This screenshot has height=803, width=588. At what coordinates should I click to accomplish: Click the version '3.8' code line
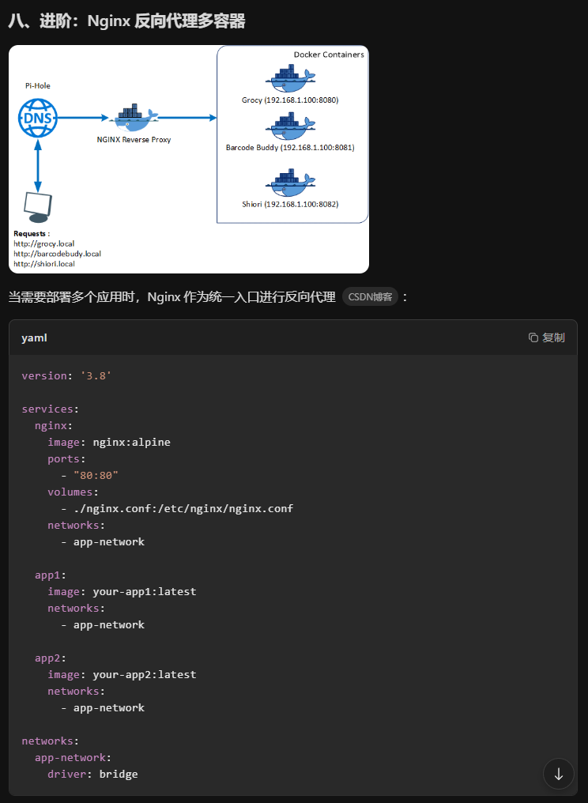(x=66, y=375)
